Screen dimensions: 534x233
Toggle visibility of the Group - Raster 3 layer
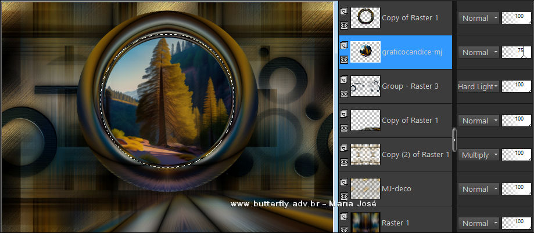pos(344,94)
